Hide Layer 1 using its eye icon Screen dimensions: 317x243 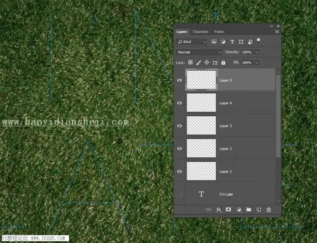[x=179, y=171]
